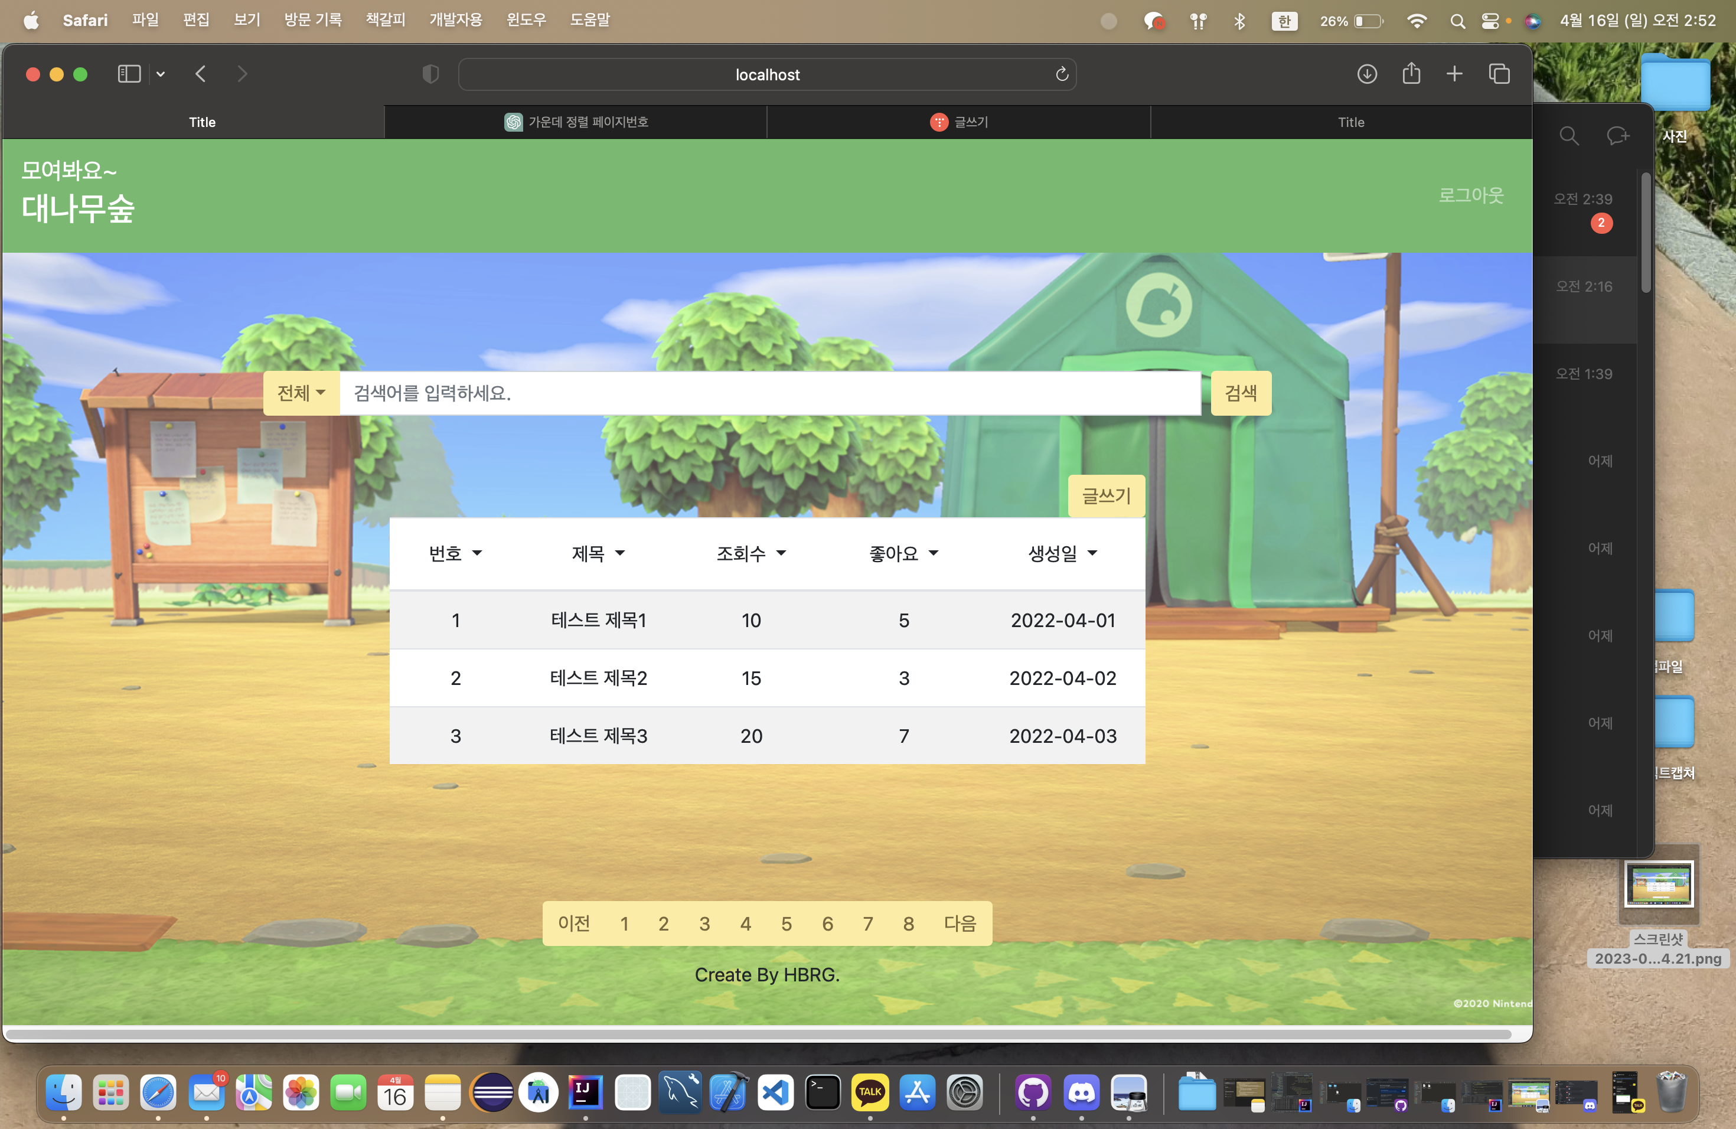Switch to the last Title tab
The image size is (1736, 1129).
coord(1342,122)
